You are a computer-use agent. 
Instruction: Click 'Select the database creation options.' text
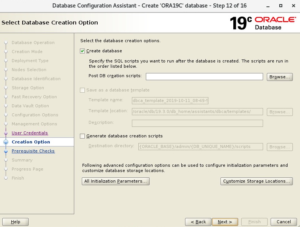pos(120,41)
